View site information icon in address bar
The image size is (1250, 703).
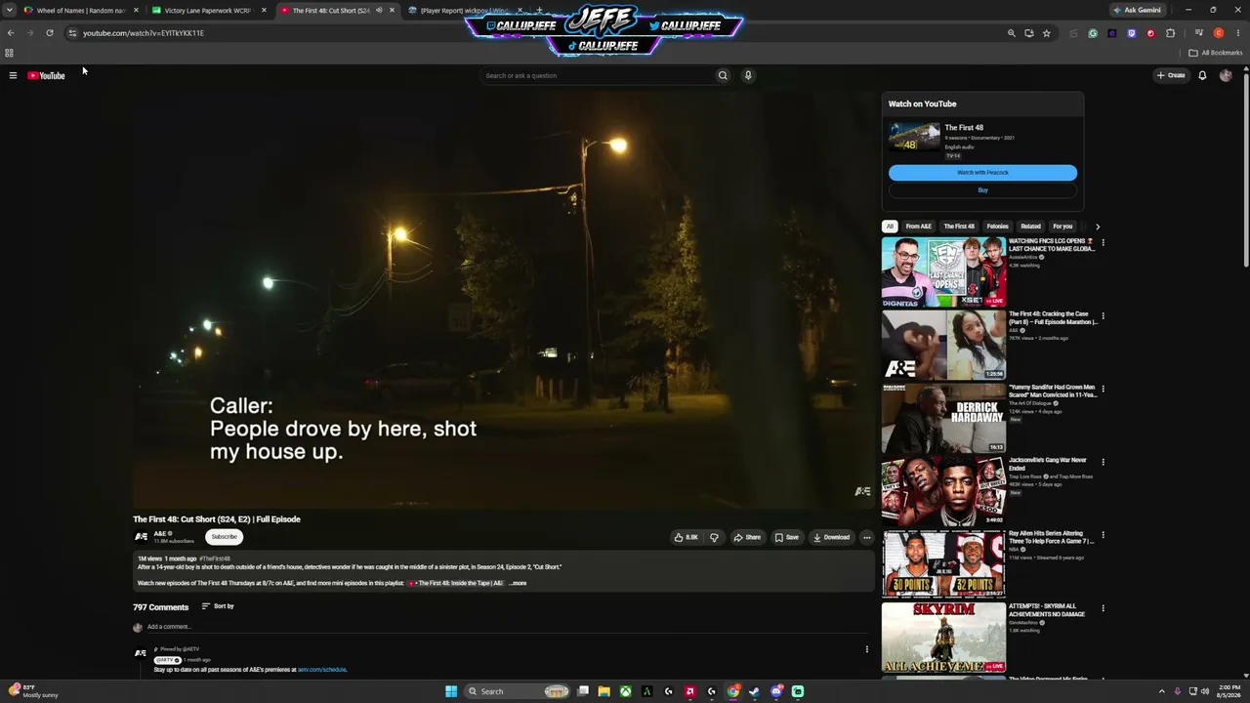click(71, 33)
